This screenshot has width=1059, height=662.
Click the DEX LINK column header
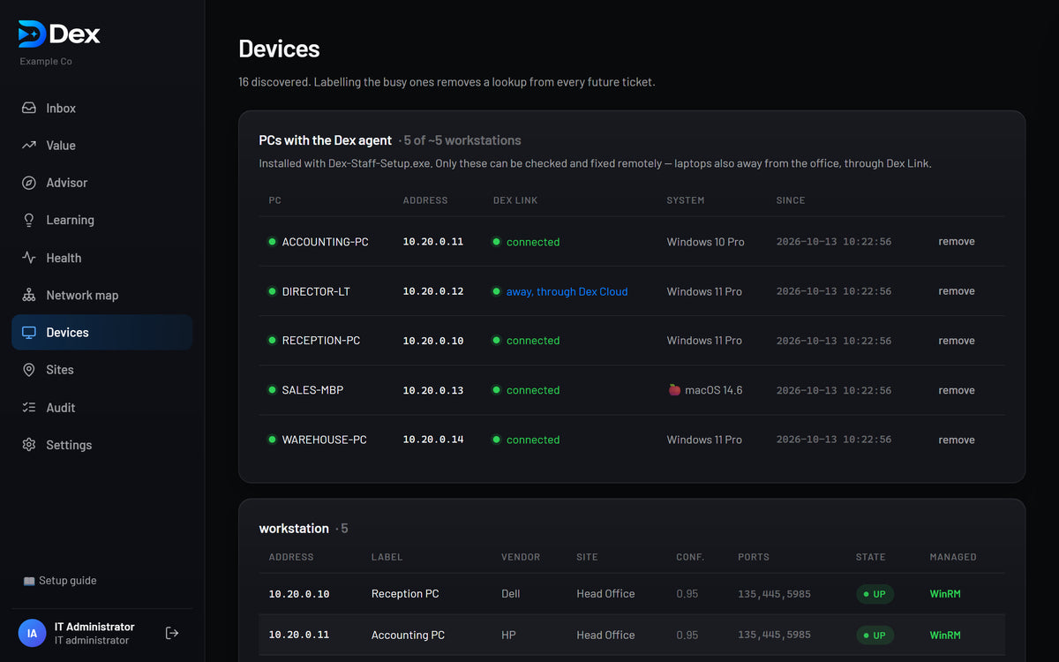[x=515, y=200]
